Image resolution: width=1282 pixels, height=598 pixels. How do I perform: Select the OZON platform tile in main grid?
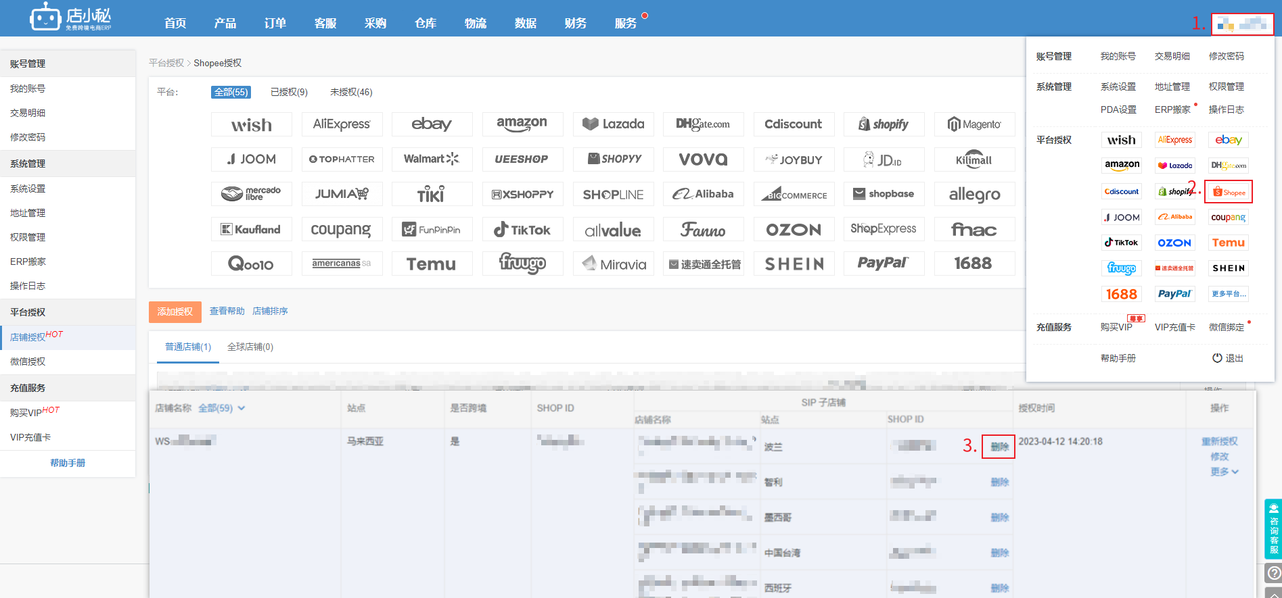[794, 229]
